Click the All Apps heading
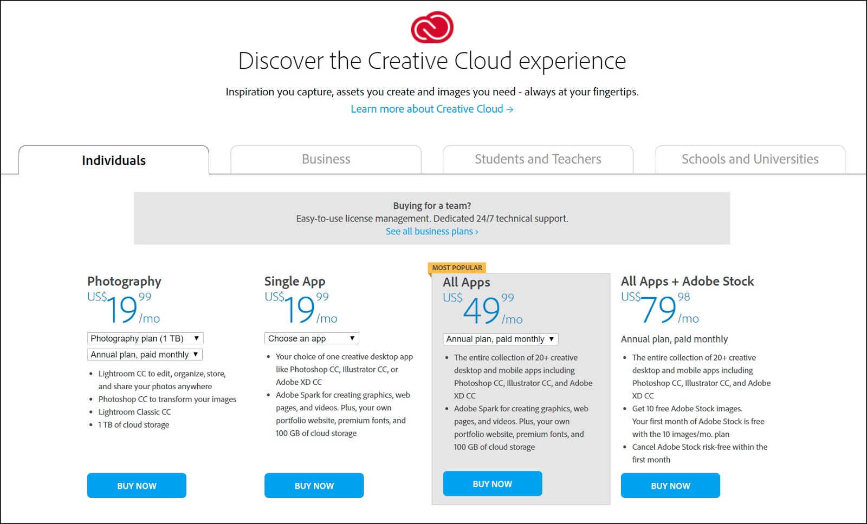867x524 pixels. pyautogui.click(x=466, y=283)
